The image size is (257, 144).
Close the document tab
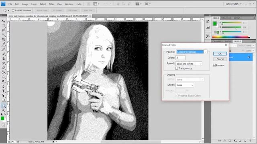click(x=90, y=16)
